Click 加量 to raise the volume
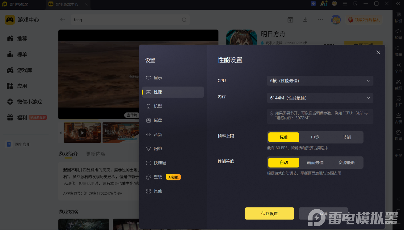Screen dimensions: 404x230 398,34
